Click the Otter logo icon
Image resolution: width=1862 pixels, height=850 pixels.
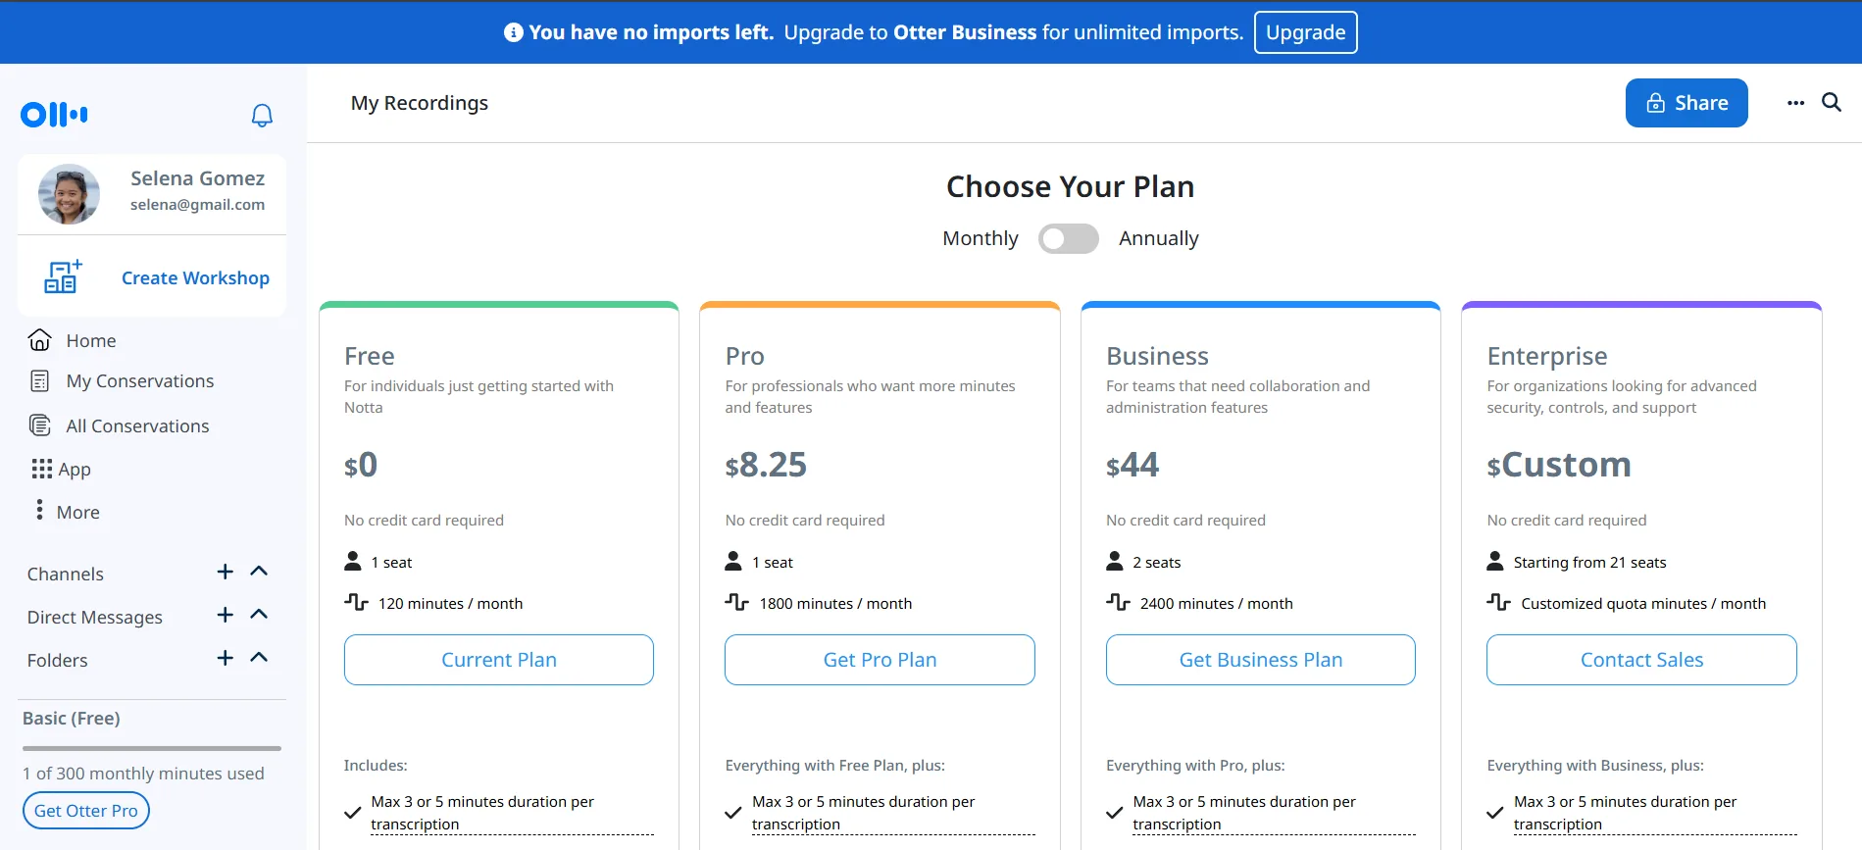[x=54, y=115]
